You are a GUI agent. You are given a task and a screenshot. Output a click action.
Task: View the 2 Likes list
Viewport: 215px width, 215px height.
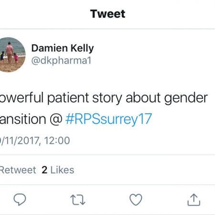tap(58, 170)
